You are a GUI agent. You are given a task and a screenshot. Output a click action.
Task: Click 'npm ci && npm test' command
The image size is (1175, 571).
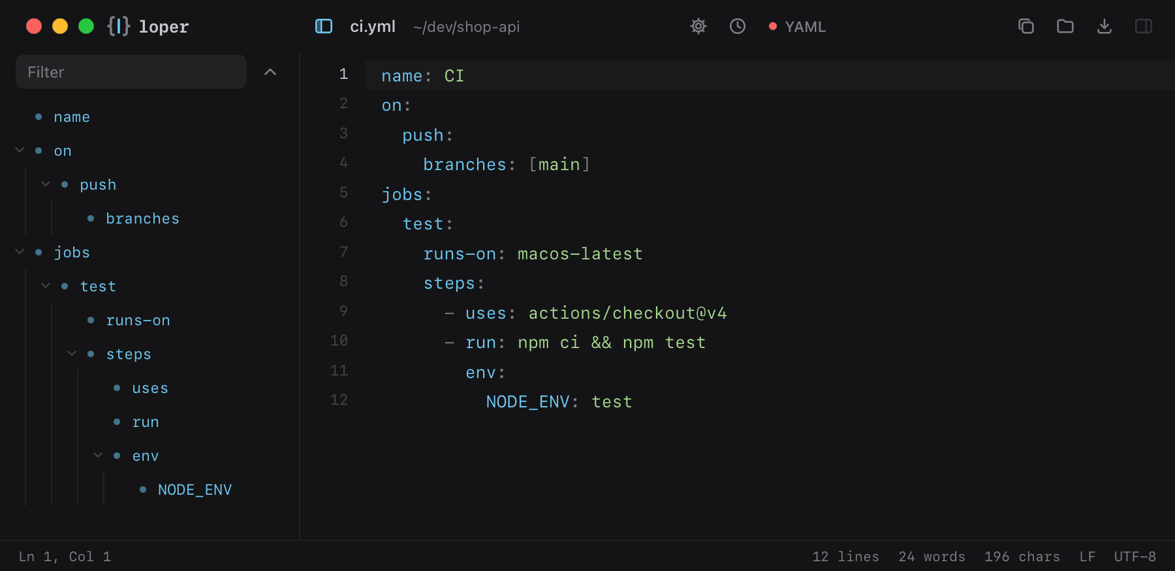pyautogui.click(x=612, y=343)
